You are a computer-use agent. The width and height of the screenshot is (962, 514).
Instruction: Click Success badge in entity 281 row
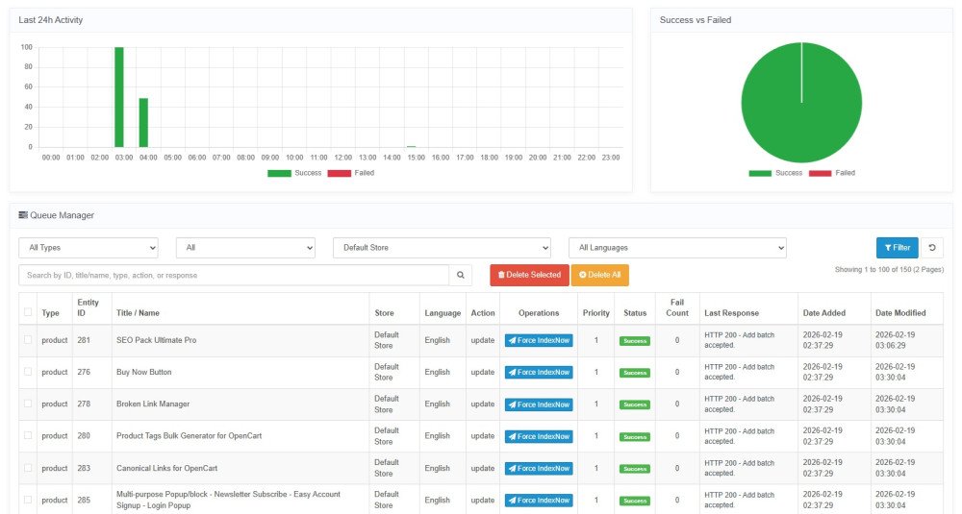coord(634,341)
